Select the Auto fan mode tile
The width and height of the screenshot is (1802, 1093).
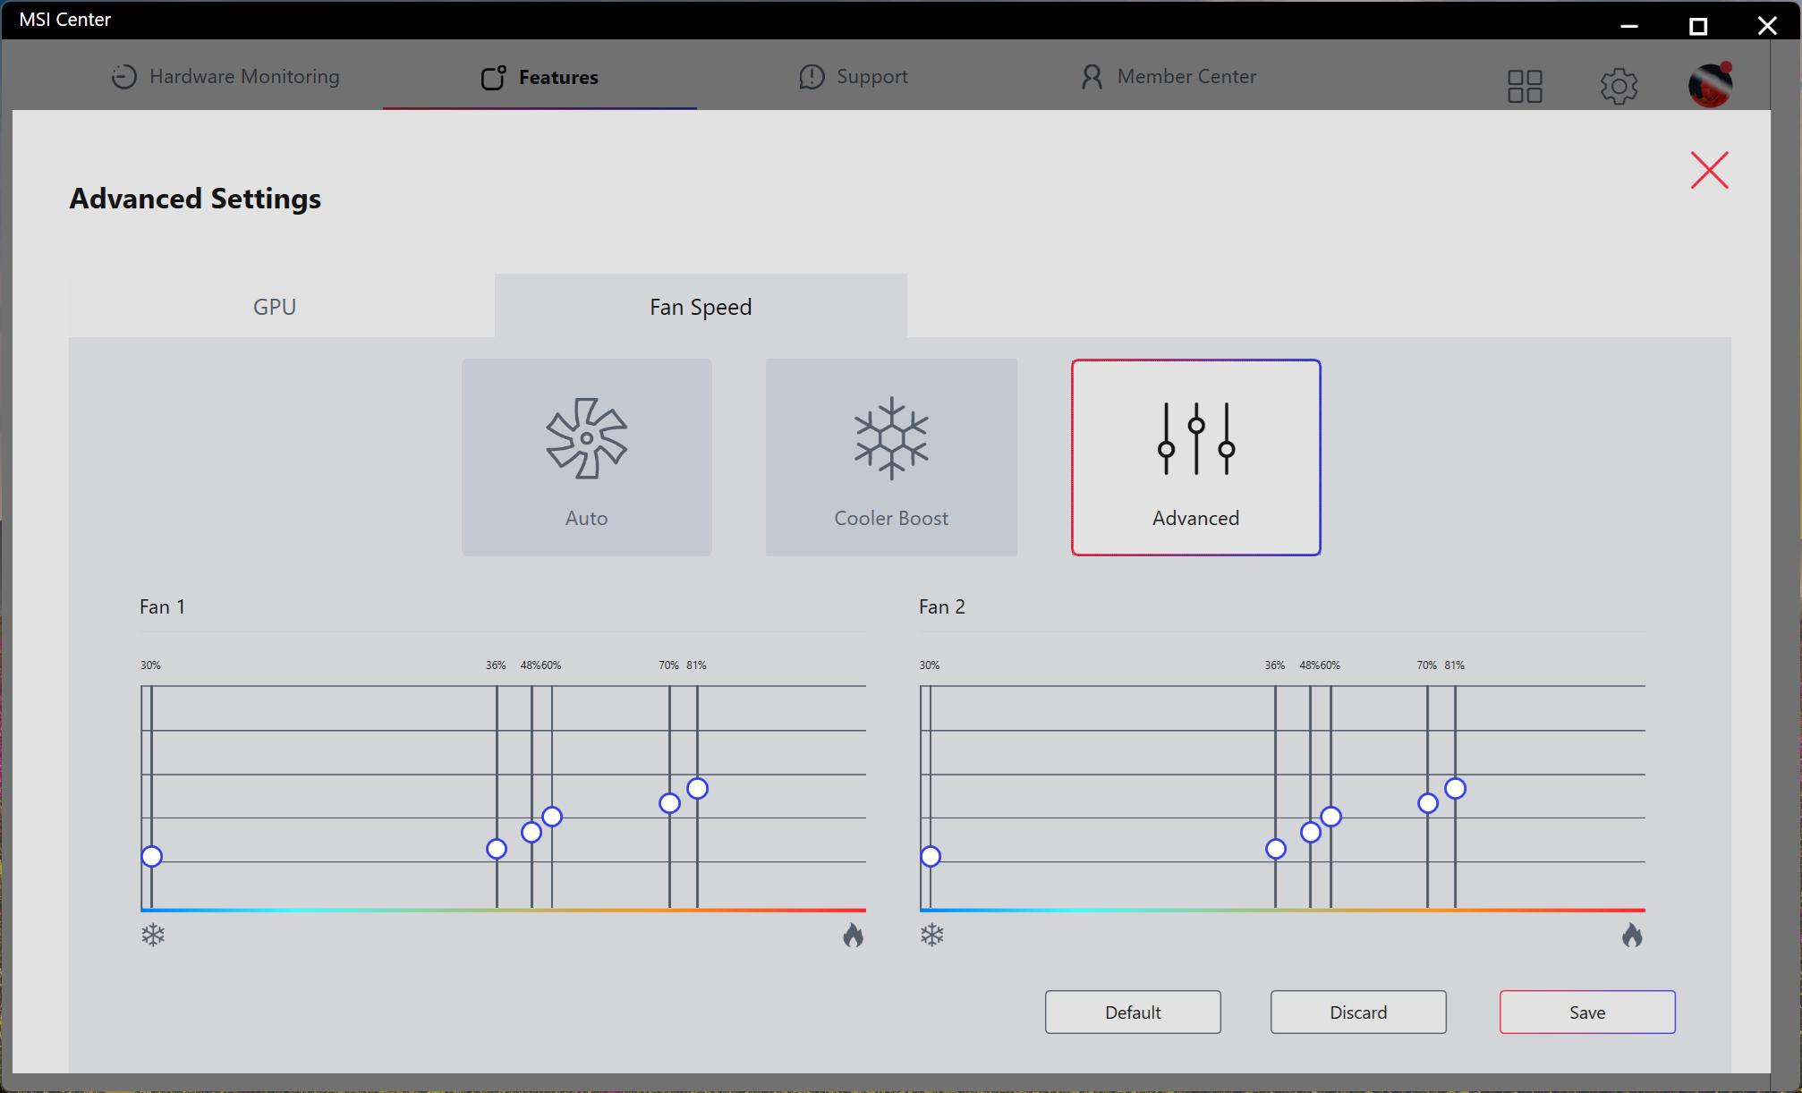586,457
